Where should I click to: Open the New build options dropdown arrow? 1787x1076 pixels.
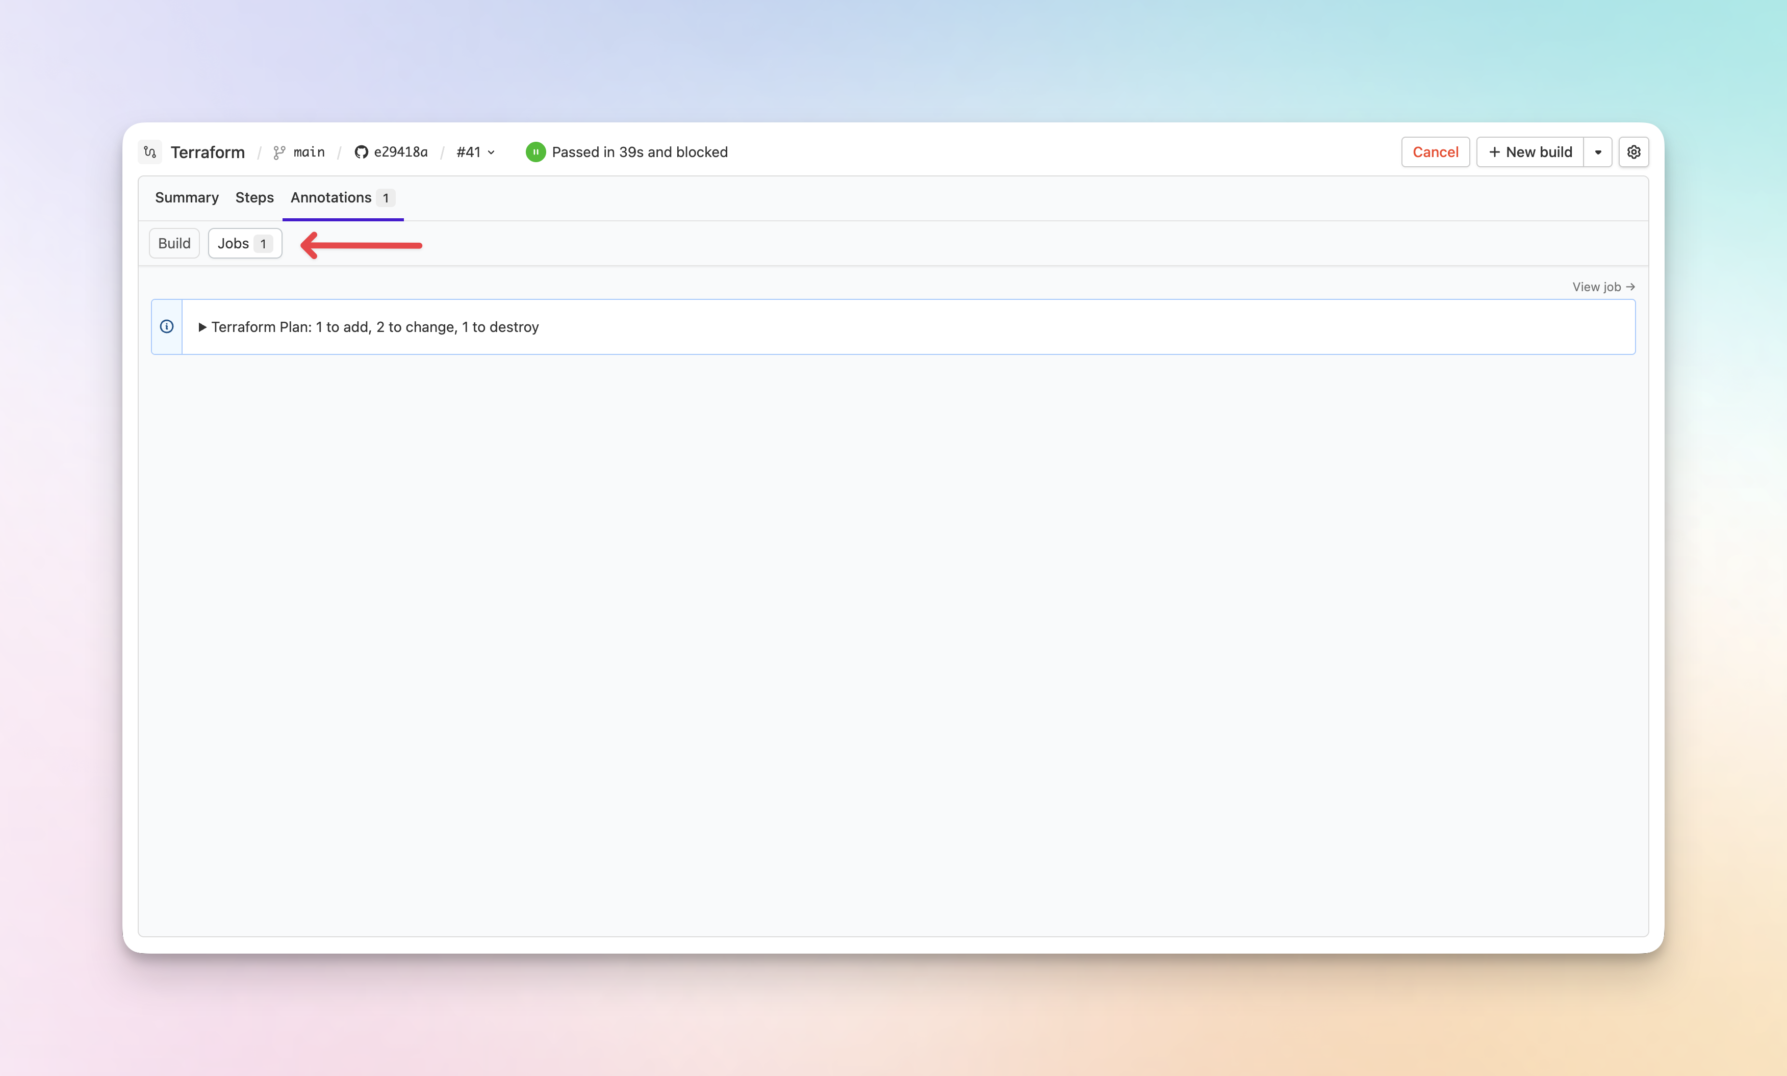(1598, 151)
